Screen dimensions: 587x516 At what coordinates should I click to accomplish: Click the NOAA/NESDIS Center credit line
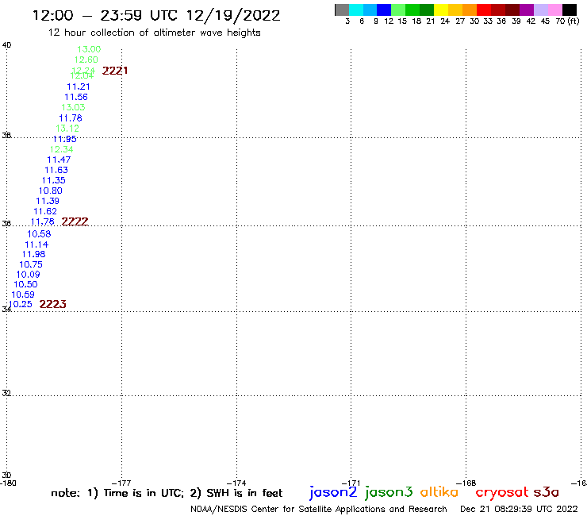coord(319,510)
